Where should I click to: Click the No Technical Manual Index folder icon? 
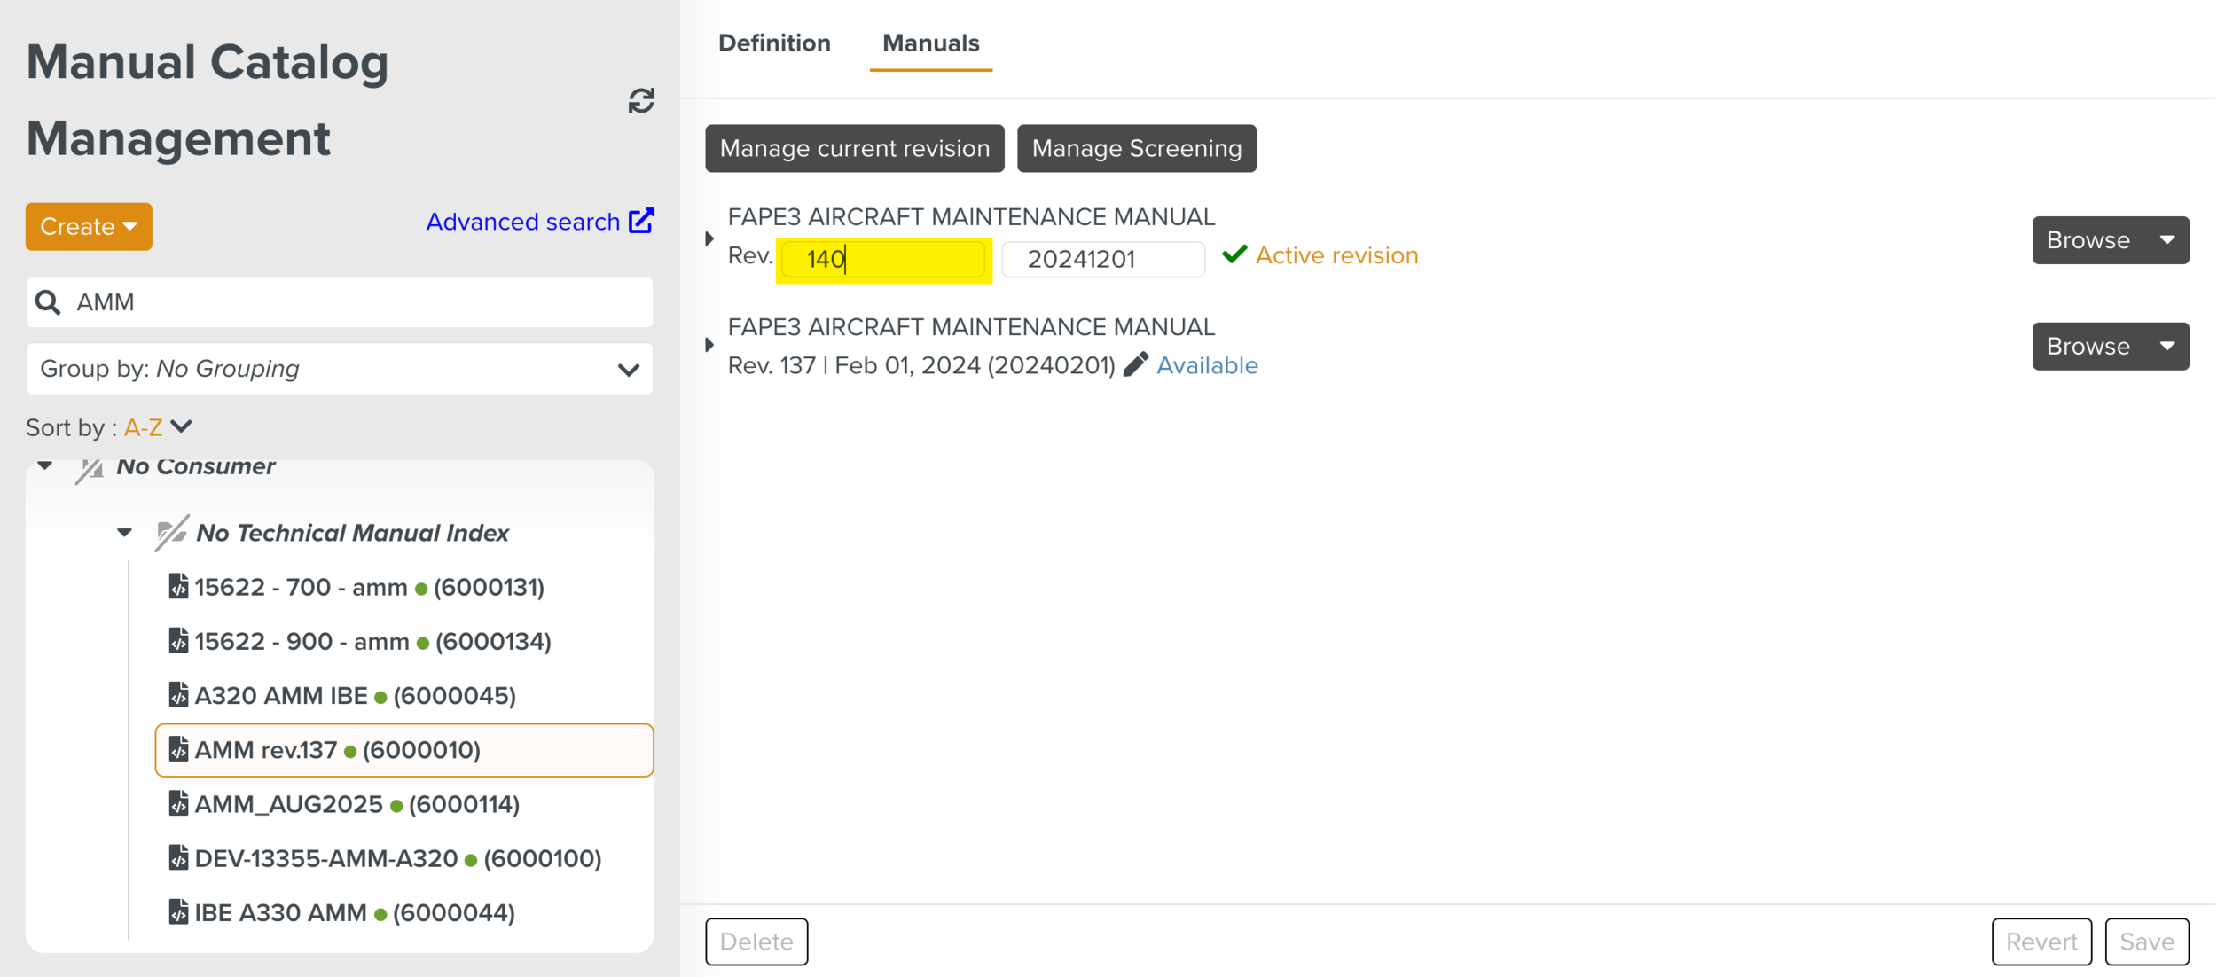(170, 533)
